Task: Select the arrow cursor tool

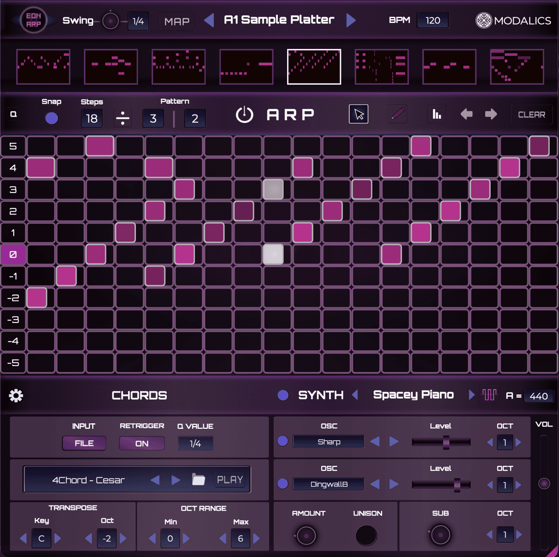Action: (x=359, y=114)
